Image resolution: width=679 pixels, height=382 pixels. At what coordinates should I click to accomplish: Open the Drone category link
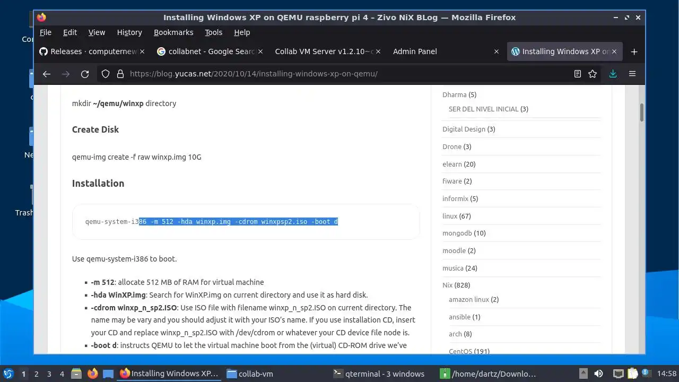click(452, 146)
